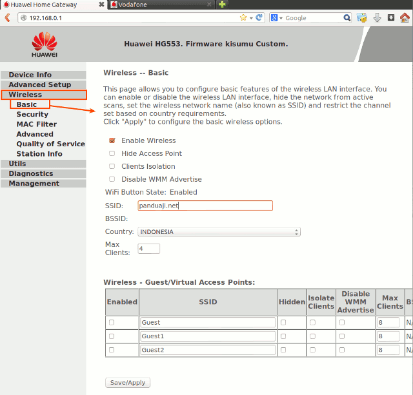The image size is (413, 395).
Task: Open Advanced Setup menu
Action: coord(43,84)
